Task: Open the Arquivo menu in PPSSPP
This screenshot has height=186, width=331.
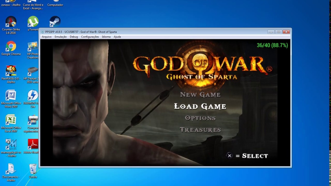Action: point(47,37)
